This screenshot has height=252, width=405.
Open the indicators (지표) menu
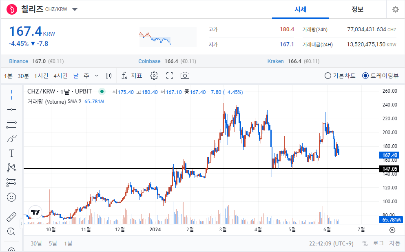132,76
